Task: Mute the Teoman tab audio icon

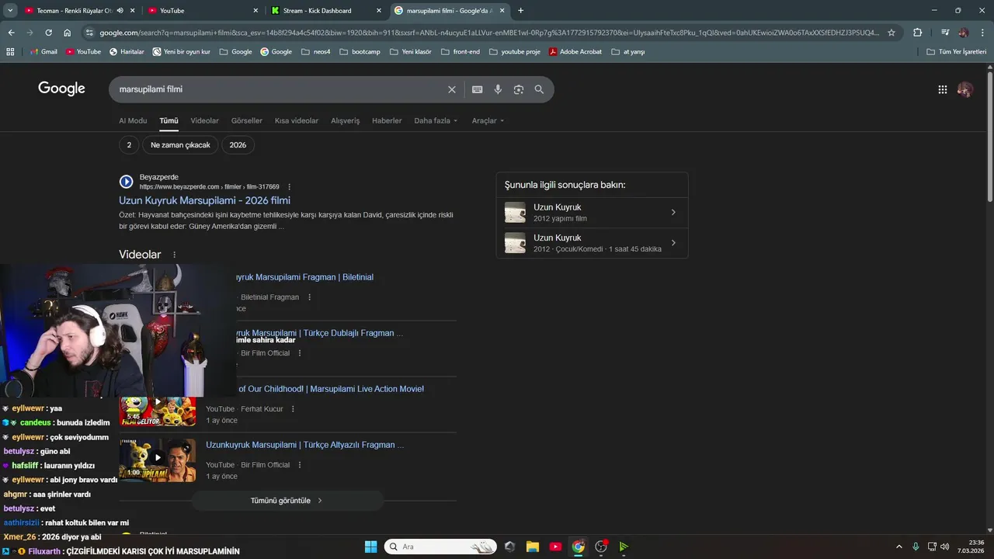Action: (x=120, y=11)
